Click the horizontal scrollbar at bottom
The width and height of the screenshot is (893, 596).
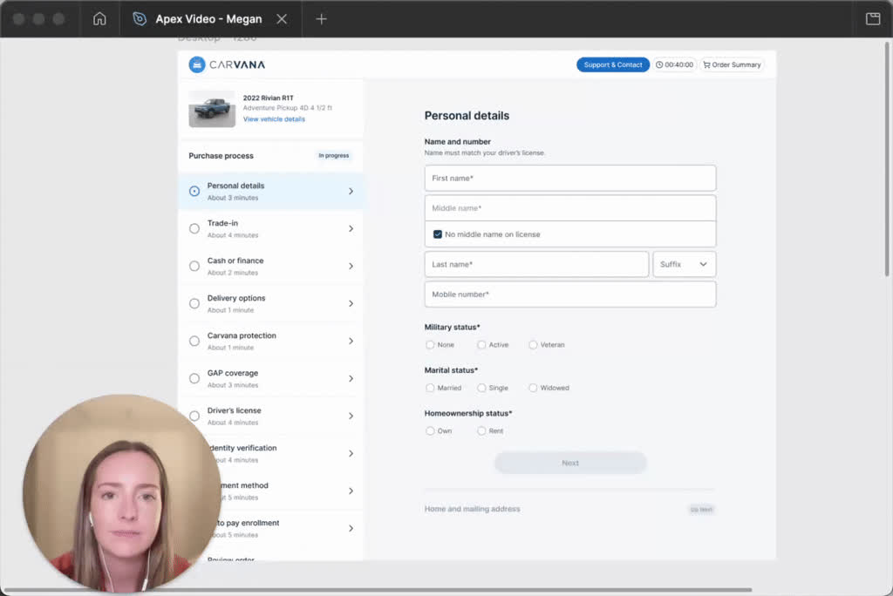(x=377, y=590)
